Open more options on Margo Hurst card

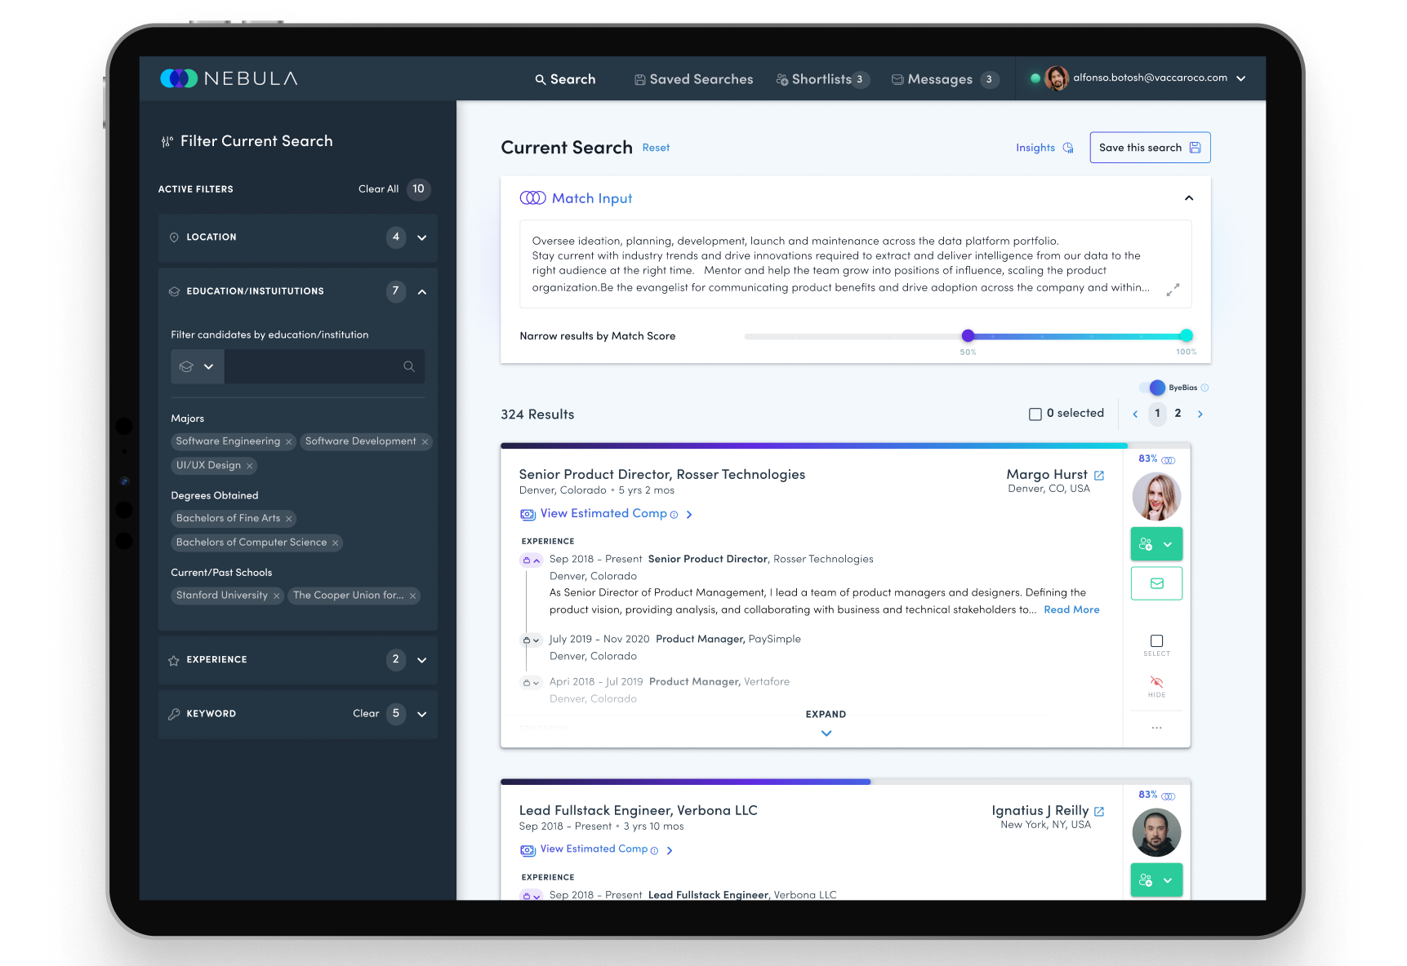click(x=1156, y=728)
